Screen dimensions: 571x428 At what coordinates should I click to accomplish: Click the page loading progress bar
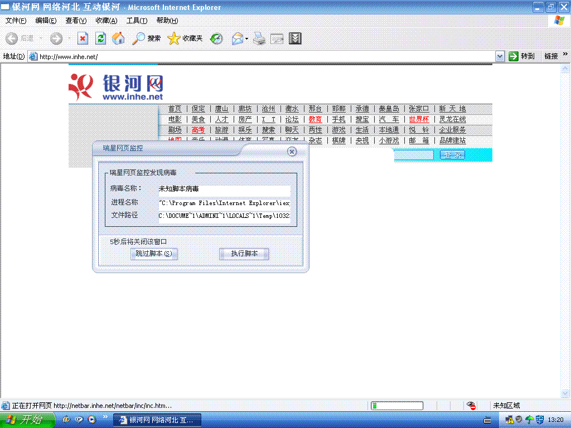pyautogui.click(x=397, y=406)
